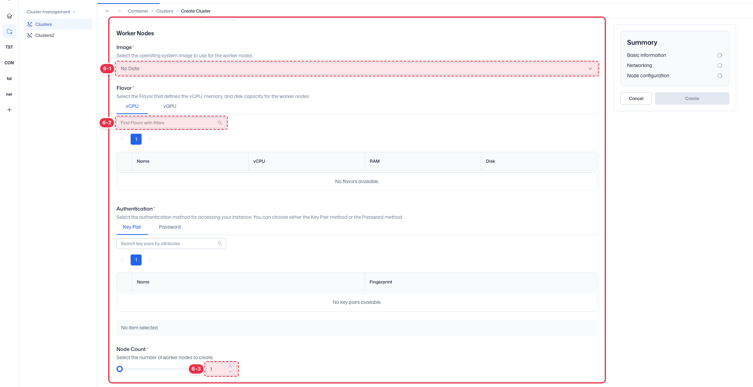753x387 pixels.
Task: Open the Clusters breadcrumb link
Action: [165, 11]
